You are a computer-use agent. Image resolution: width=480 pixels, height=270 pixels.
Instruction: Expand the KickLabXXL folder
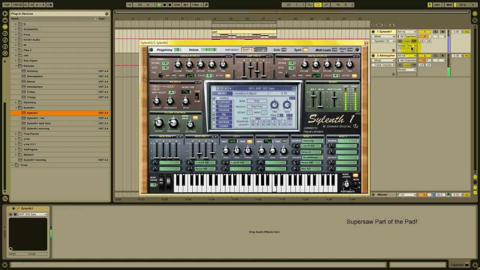tap(16, 29)
